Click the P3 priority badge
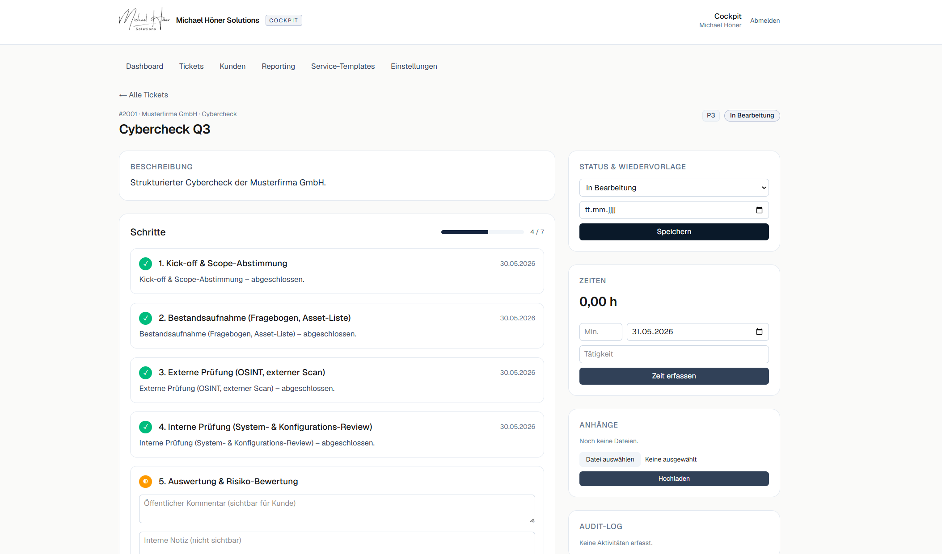The image size is (942, 554). [x=711, y=115]
